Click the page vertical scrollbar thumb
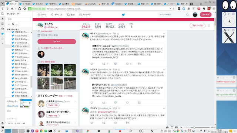This screenshot has width=237, height=133. click(215, 21)
